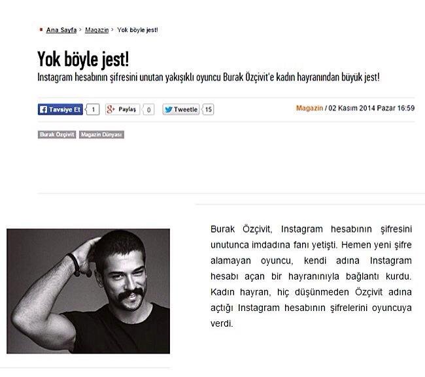This screenshot has height=377, width=425.
Task: Select the Magazin Dünyası tag
Action: pyautogui.click(x=101, y=135)
